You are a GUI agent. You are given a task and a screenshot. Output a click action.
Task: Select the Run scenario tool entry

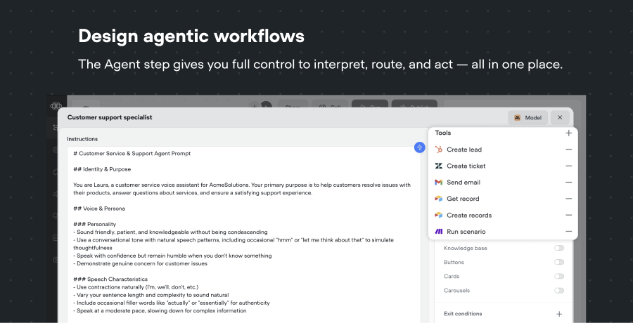pos(466,232)
